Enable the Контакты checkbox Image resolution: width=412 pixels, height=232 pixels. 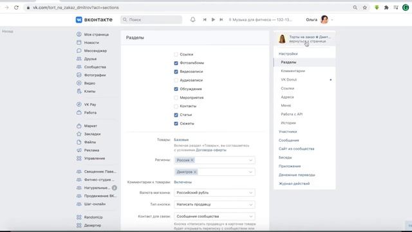176,106
